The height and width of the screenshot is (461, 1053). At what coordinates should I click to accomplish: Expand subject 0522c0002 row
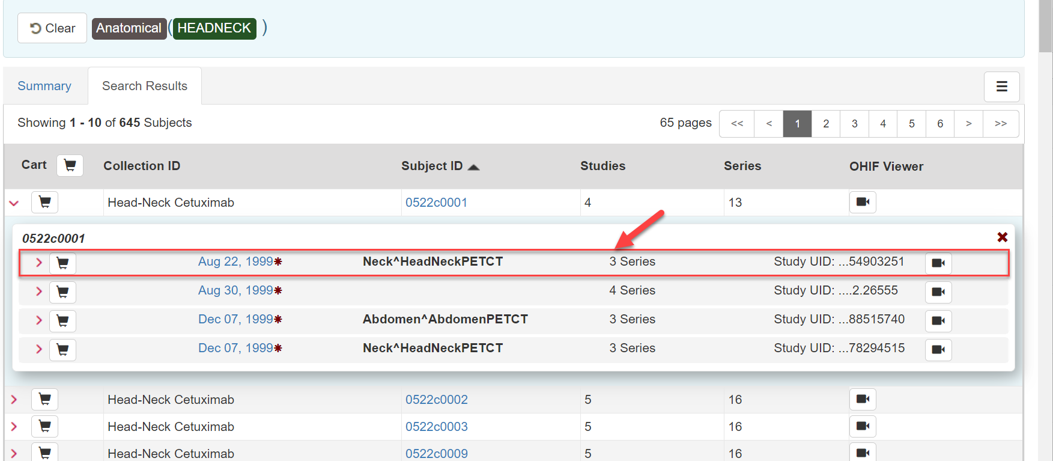[14, 399]
